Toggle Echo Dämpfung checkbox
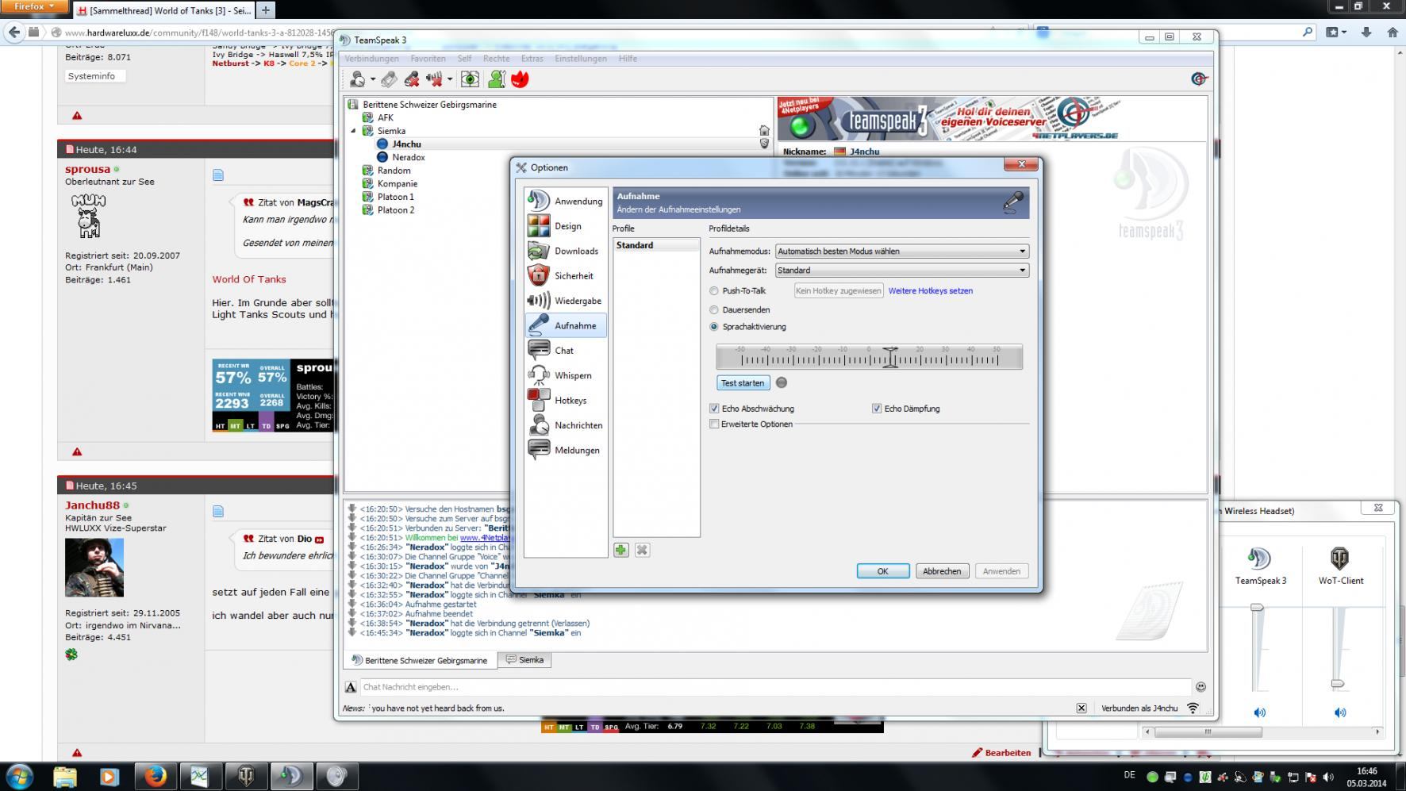This screenshot has height=791, width=1406. 877,409
